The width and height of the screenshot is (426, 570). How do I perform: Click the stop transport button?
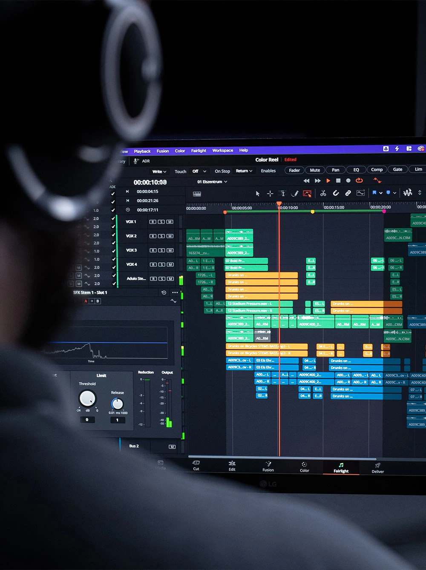338,180
